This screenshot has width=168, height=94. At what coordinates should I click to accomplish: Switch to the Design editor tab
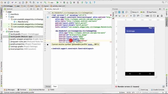pos(48,86)
